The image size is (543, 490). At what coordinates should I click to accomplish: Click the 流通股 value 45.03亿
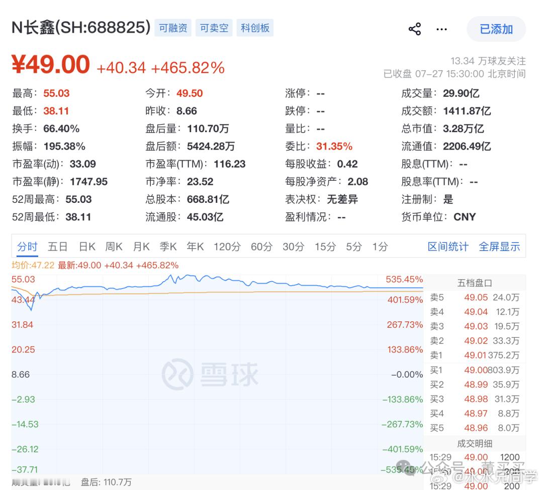(x=205, y=217)
